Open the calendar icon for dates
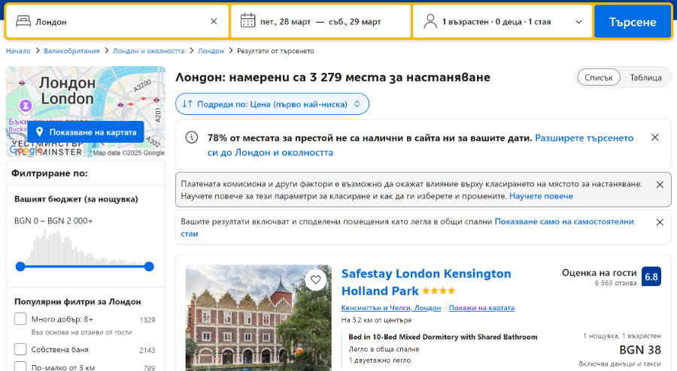Screen dimensions: 677x371 click(x=247, y=21)
